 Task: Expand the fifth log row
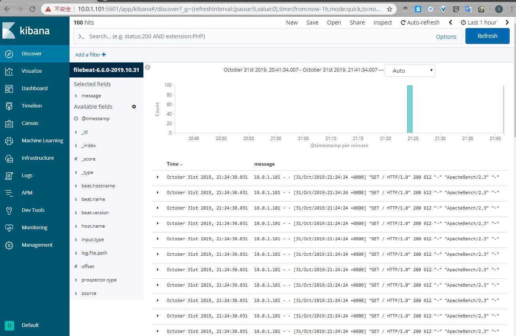(158, 239)
